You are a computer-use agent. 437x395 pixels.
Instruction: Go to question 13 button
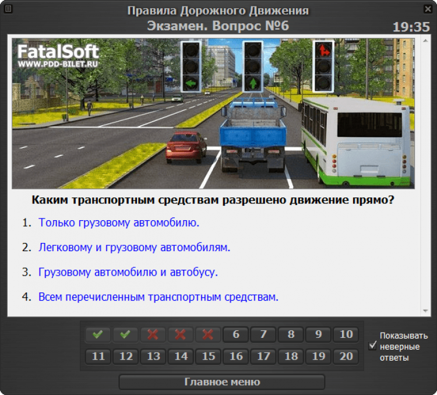pos(153,357)
